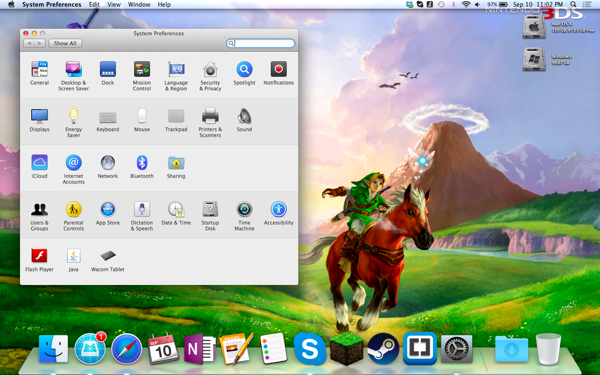Open the Mouse preferences pane
Screen dimensions: 600x375
click(142, 120)
